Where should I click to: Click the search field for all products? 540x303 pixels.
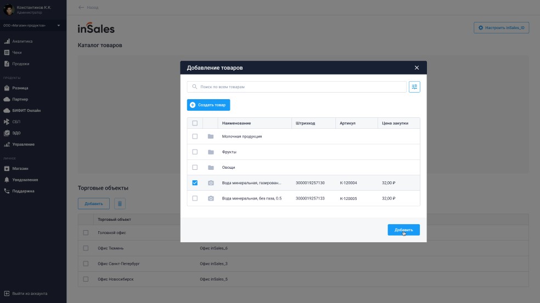coord(296,87)
